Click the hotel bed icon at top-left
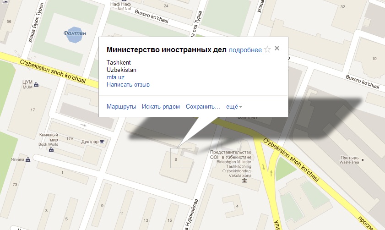385x230 pixels. [5, 1]
